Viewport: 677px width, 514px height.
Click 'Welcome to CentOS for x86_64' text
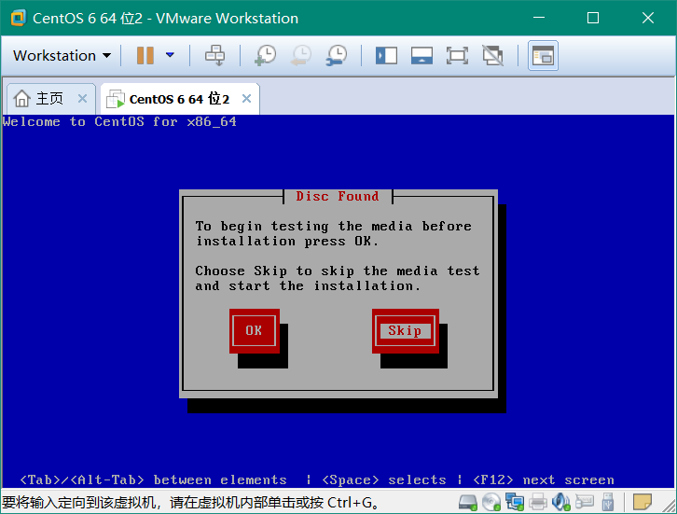tap(119, 122)
